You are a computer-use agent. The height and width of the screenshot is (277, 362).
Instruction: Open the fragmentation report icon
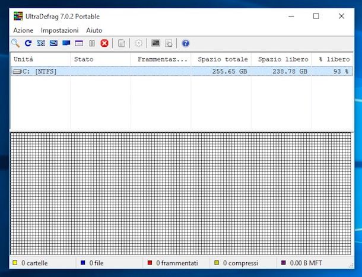pyautogui.click(x=122, y=43)
